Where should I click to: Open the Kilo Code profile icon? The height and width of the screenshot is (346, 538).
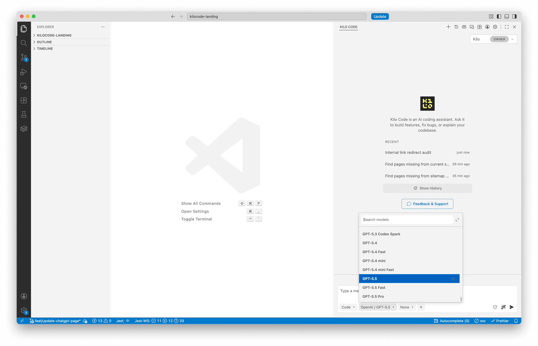(x=487, y=27)
